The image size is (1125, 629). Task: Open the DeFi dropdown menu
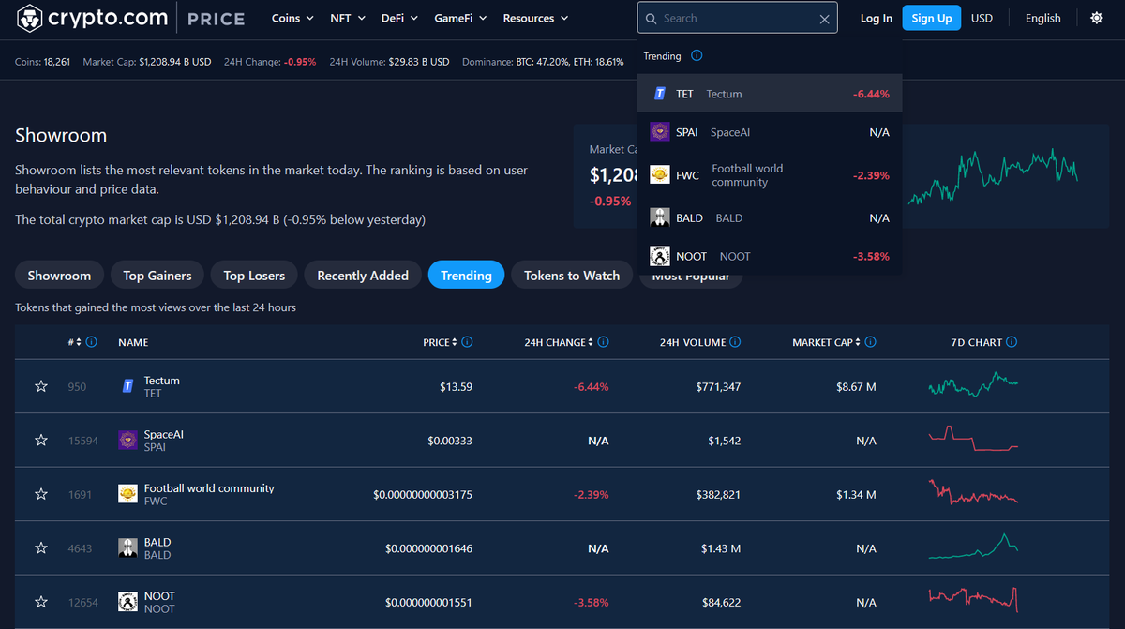pos(399,18)
